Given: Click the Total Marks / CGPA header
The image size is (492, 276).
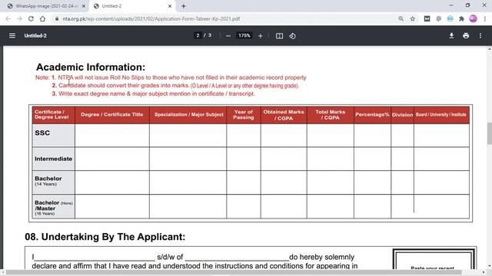Looking at the screenshot, I should (x=331, y=115).
